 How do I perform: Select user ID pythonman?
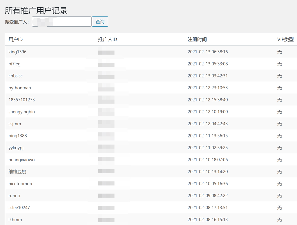click(20, 88)
